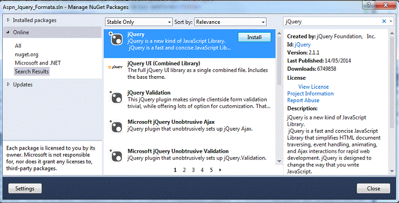This screenshot has height=203, width=399.
Task: Expand the Installed packages section
Action: [8, 20]
